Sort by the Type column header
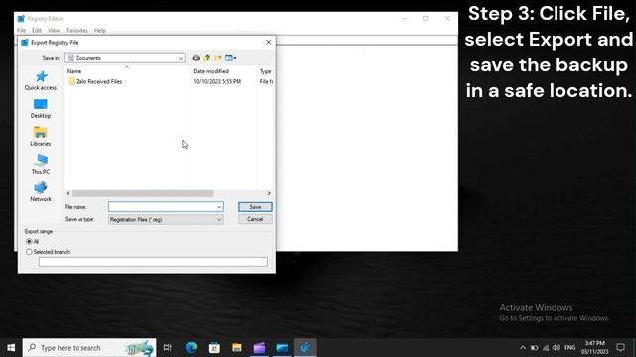 [265, 71]
